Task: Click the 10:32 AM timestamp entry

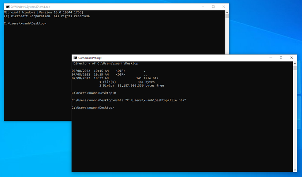Action: coord(101,78)
